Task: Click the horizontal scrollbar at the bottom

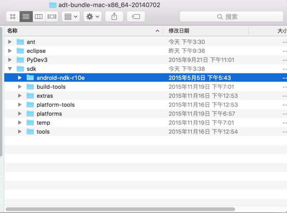Action: [x=120, y=209]
